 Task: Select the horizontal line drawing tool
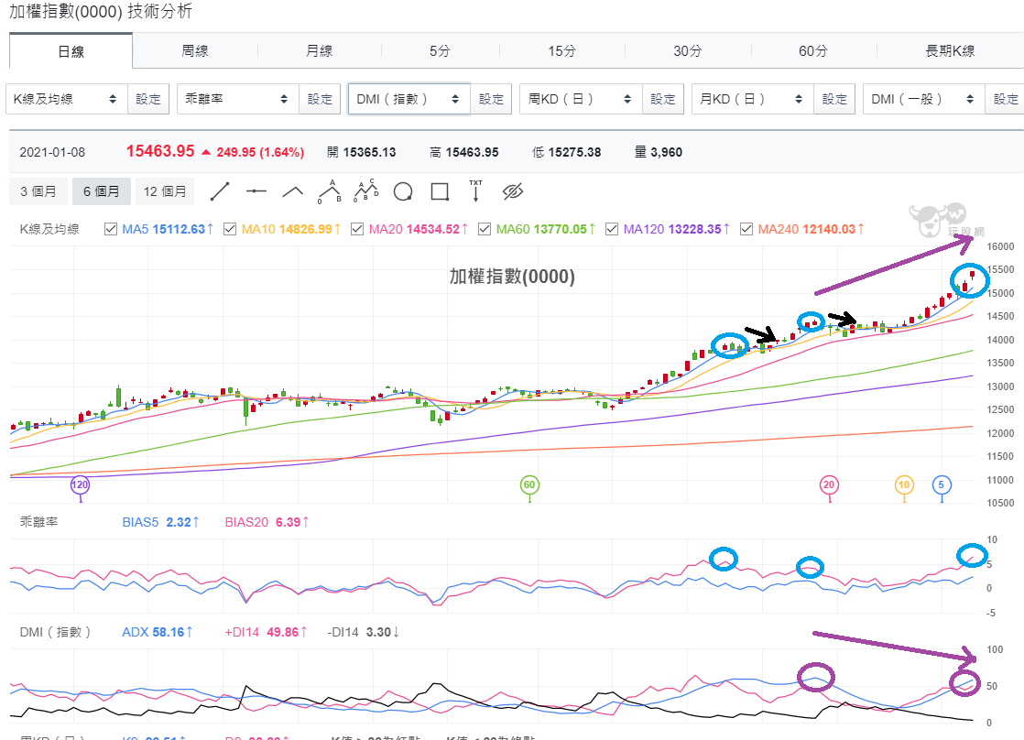coord(256,191)
